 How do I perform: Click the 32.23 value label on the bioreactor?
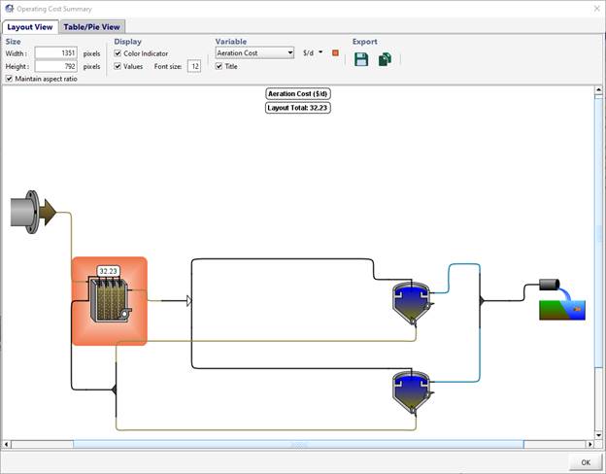(108, 271)
